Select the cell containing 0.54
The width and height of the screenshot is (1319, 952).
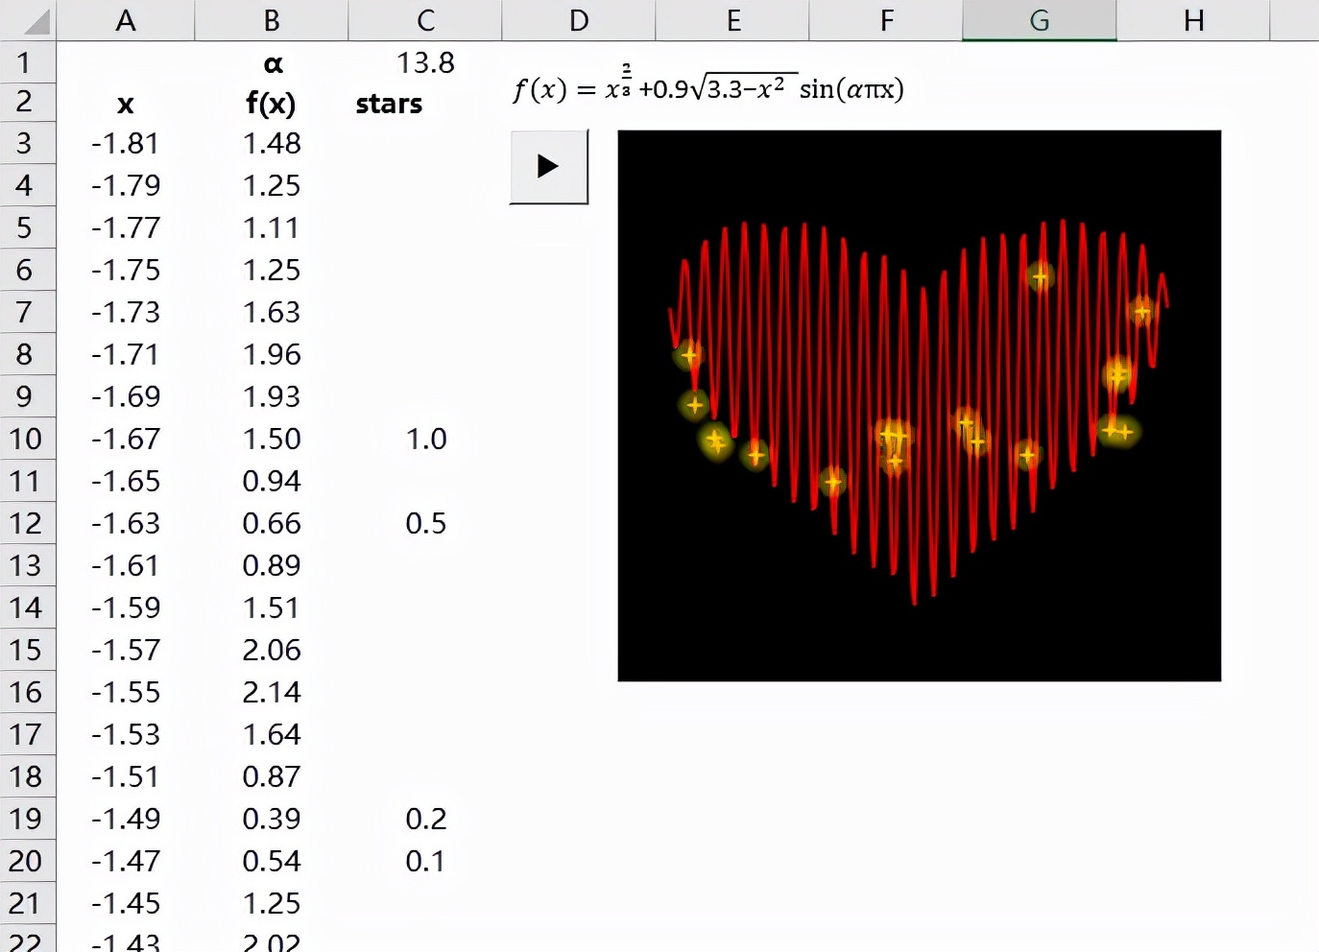tap(272, 861)
